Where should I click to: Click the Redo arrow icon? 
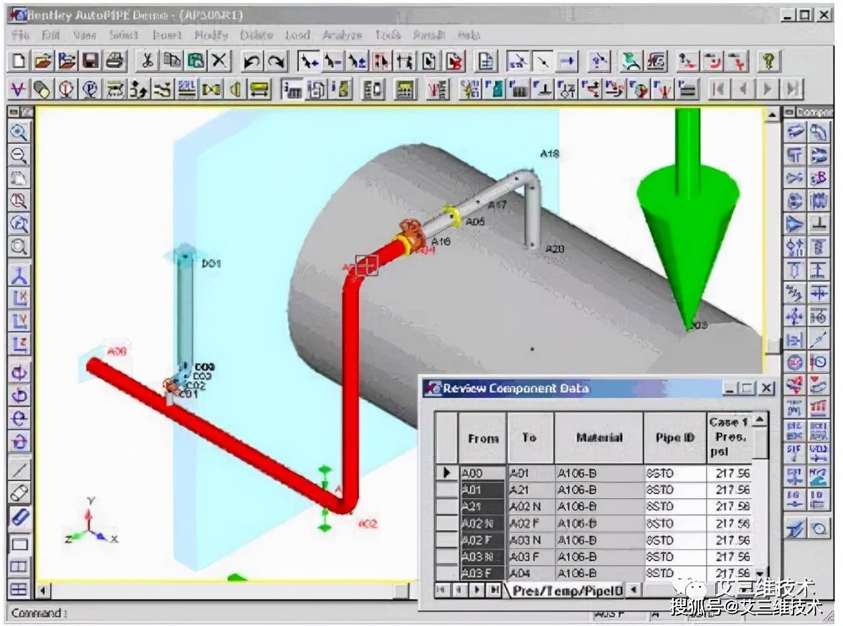click(x=276, y=62)
